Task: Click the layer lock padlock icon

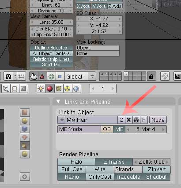Action: tap(151, 76)
